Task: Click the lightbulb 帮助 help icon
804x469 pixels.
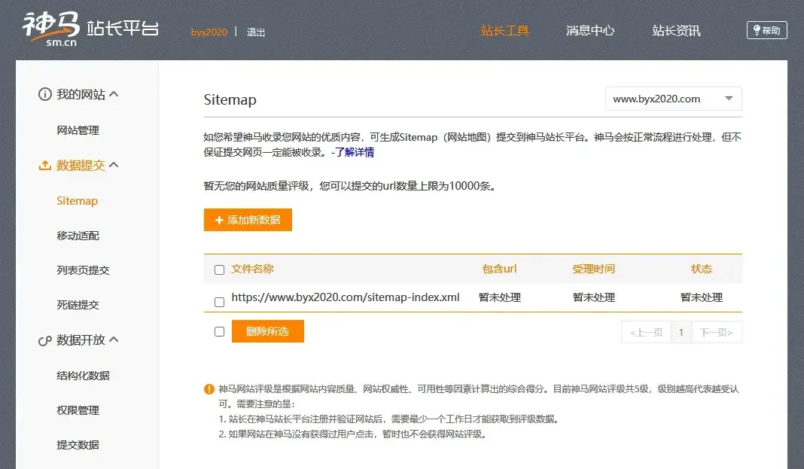Action: coord(756,30)
